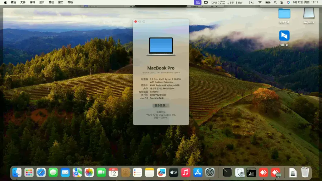Start FaceTime from the Dock
This screenshot has width=322, height=181.
101,173
